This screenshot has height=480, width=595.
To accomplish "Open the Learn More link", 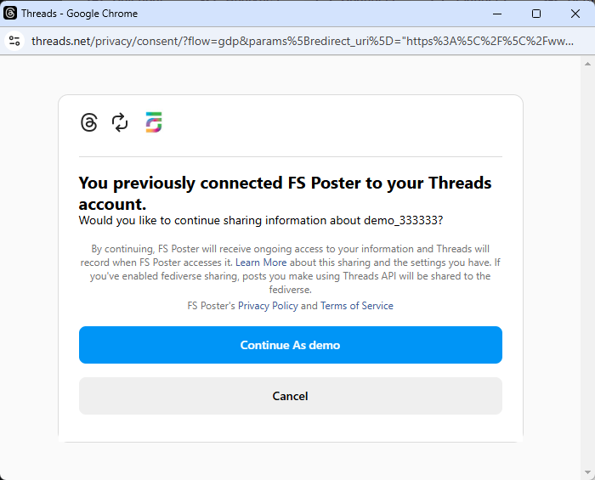I will click(x=261, y=263).
